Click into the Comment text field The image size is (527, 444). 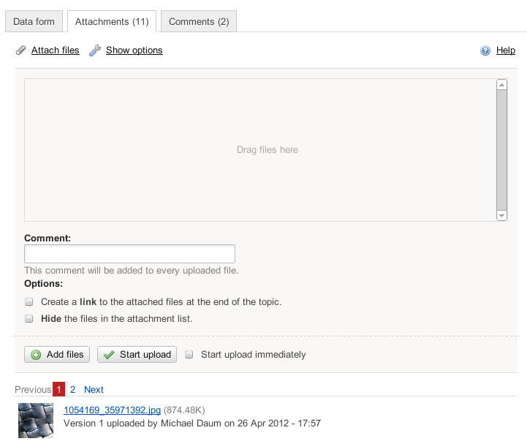pyautogui.click(x=129, y=254)
